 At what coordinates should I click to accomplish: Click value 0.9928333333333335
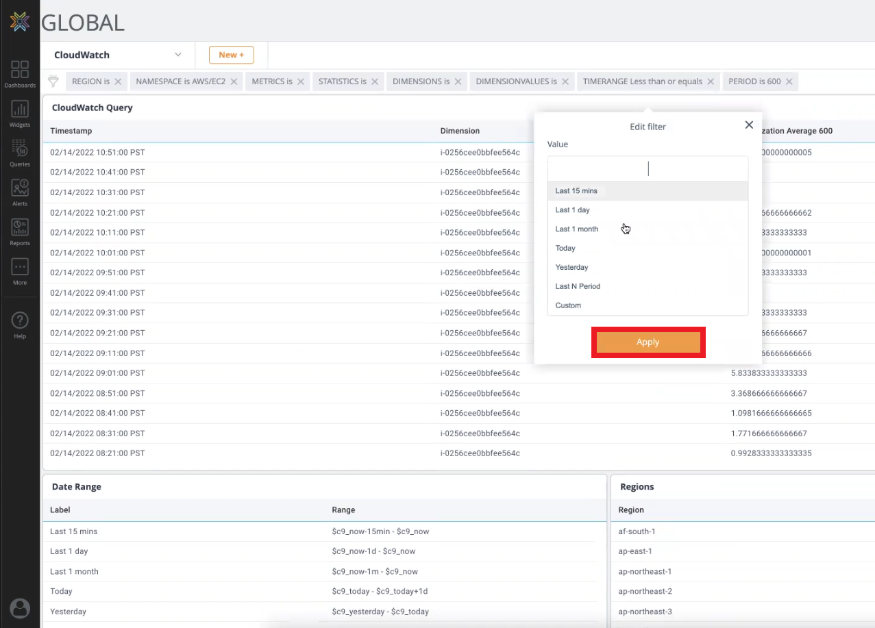(x=772, y=453)
